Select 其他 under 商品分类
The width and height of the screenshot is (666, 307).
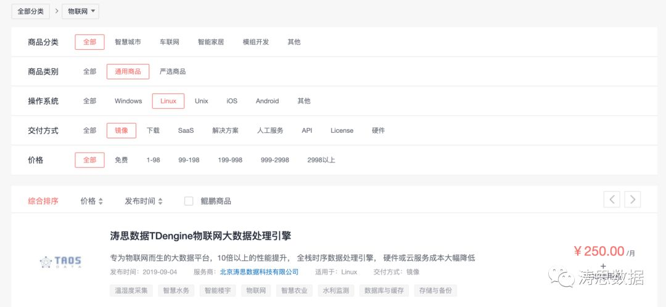point(294,42)
